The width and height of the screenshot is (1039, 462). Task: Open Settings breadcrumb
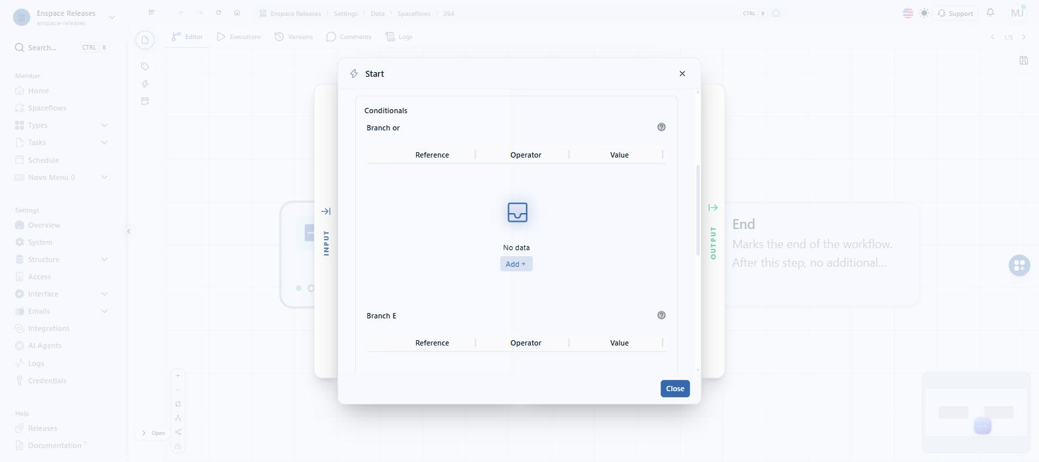coord(345,13)
